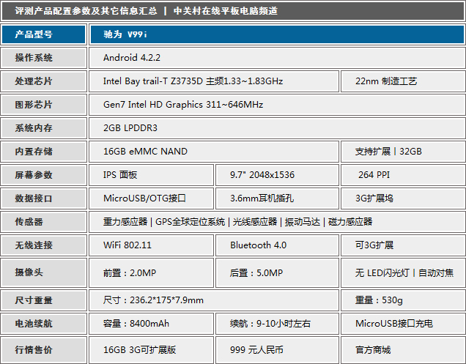This screenshot has height=364, width=466.
Task: Select the '电池续航' row label
Action: [x=44, y=324]
